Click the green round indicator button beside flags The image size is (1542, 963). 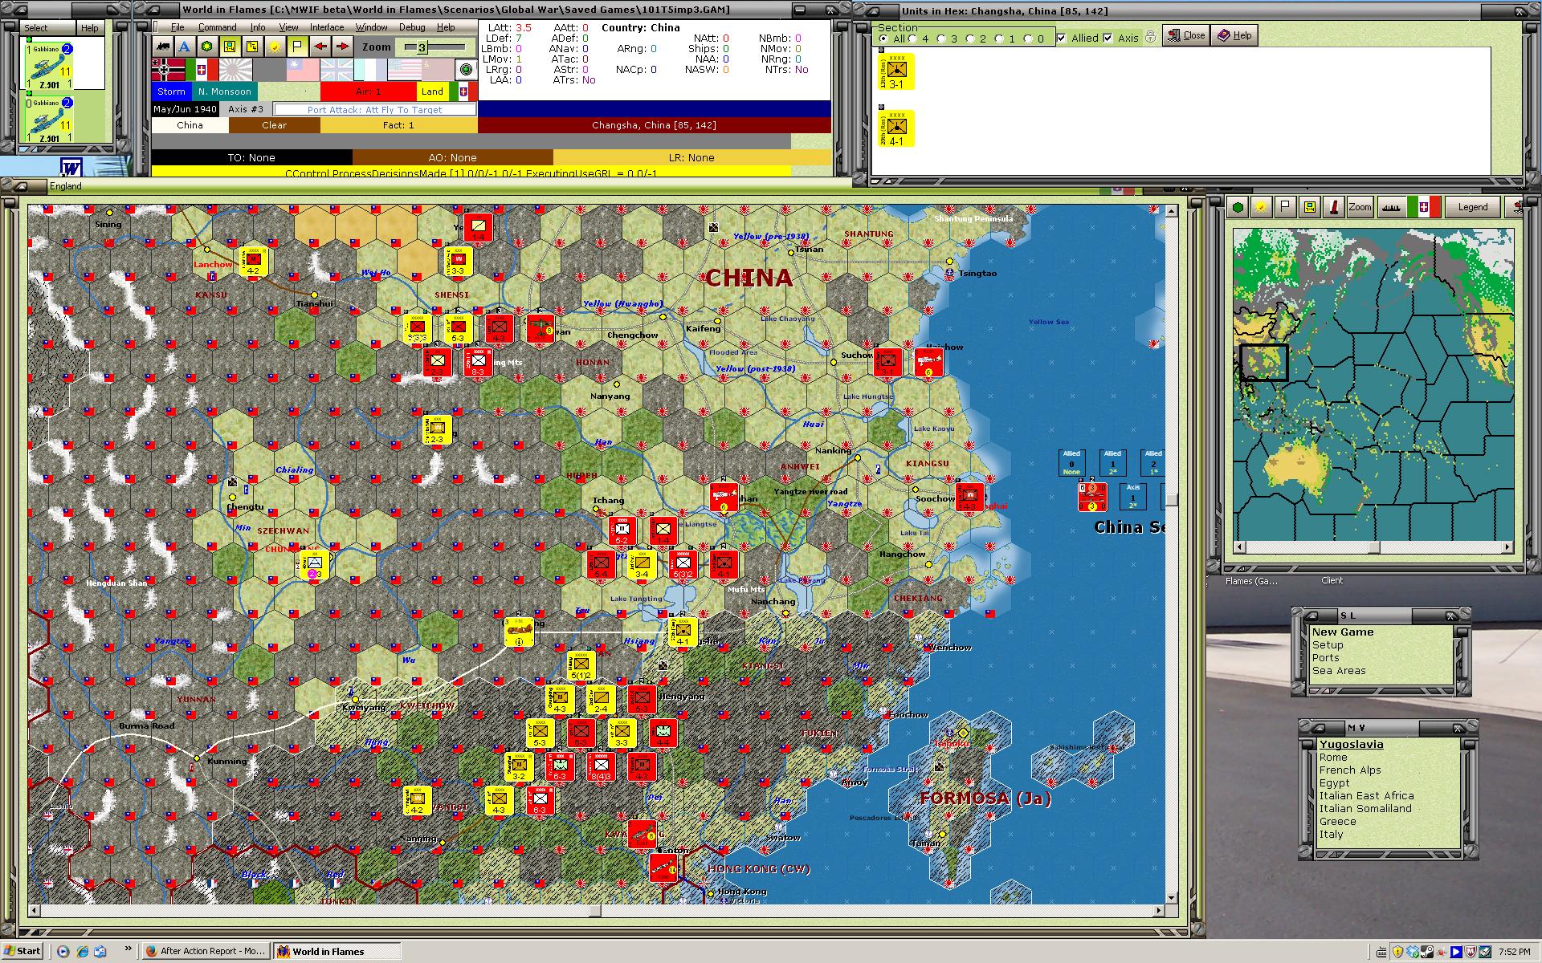(x=466, y=70)
